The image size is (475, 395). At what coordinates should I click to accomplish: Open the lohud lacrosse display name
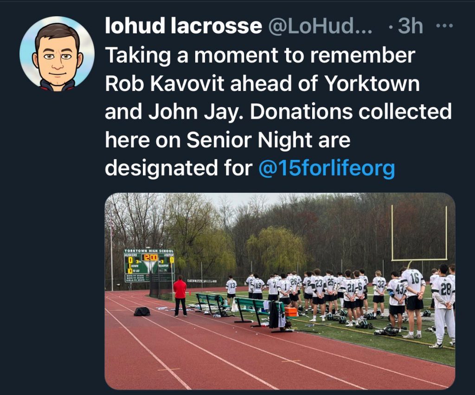(x=183, y=26)
